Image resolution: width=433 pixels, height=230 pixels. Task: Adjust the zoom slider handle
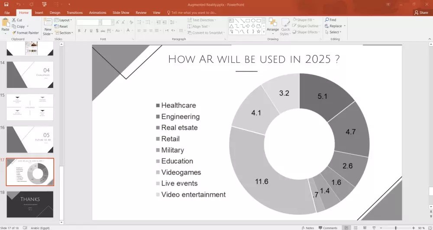click(396, 228)
